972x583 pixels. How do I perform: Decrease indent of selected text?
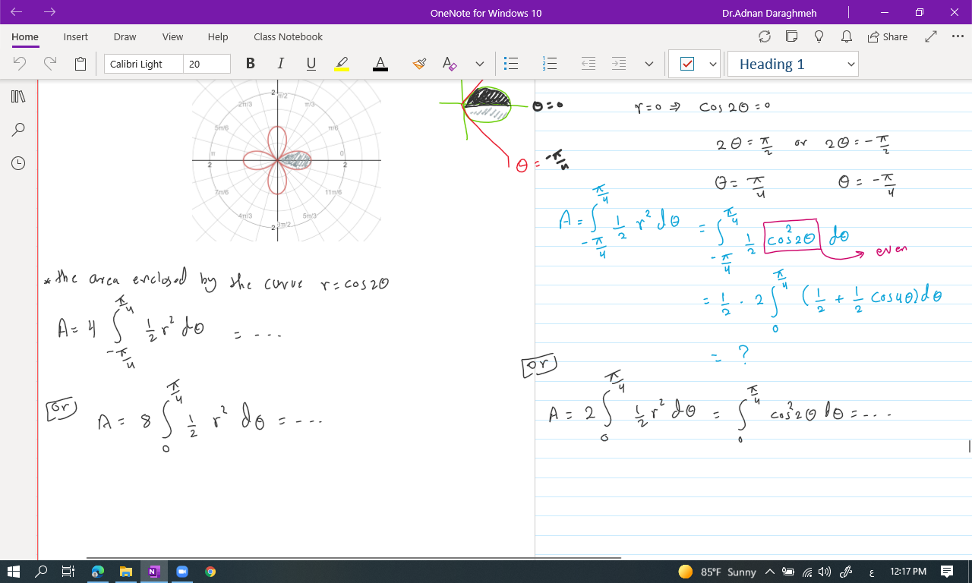click(589, 64)
